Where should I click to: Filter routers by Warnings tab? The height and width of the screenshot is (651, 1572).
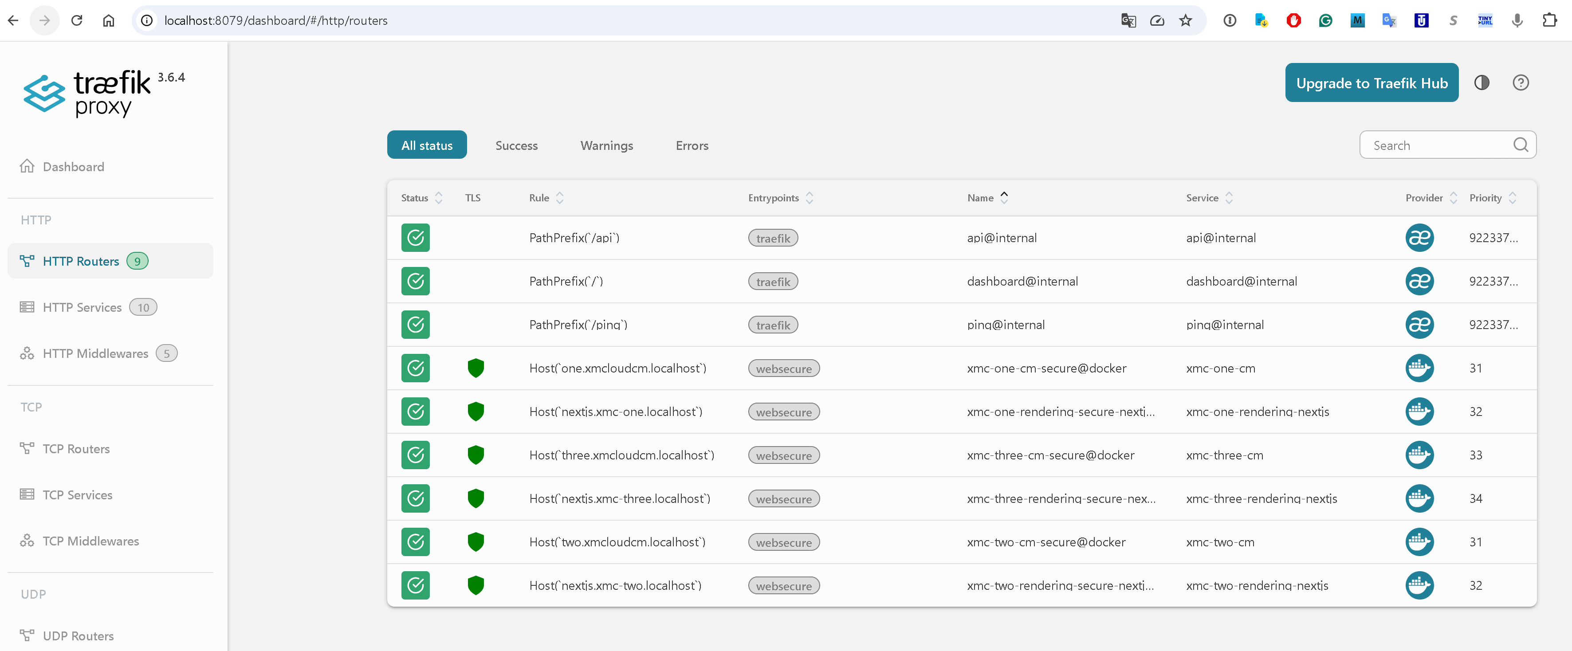click(x=606, y=145)
